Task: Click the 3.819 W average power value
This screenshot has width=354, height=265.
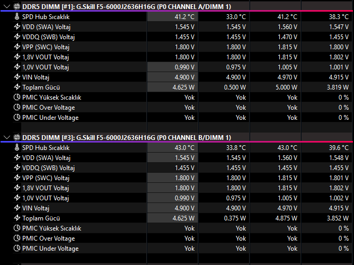Action: pos(338,87)
